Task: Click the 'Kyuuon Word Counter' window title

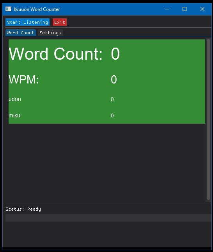Action: click(x=37, y=9)
